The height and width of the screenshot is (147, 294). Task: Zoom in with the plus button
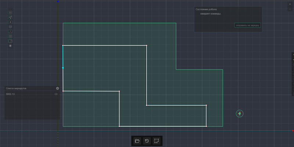tap(290, 4)
